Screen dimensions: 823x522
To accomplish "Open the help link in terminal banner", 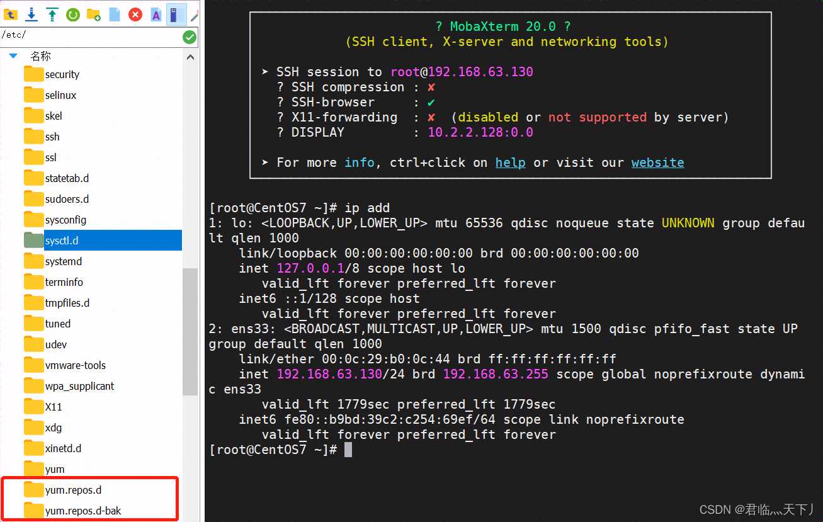I will pyautogui.click(x=511, y=162).
